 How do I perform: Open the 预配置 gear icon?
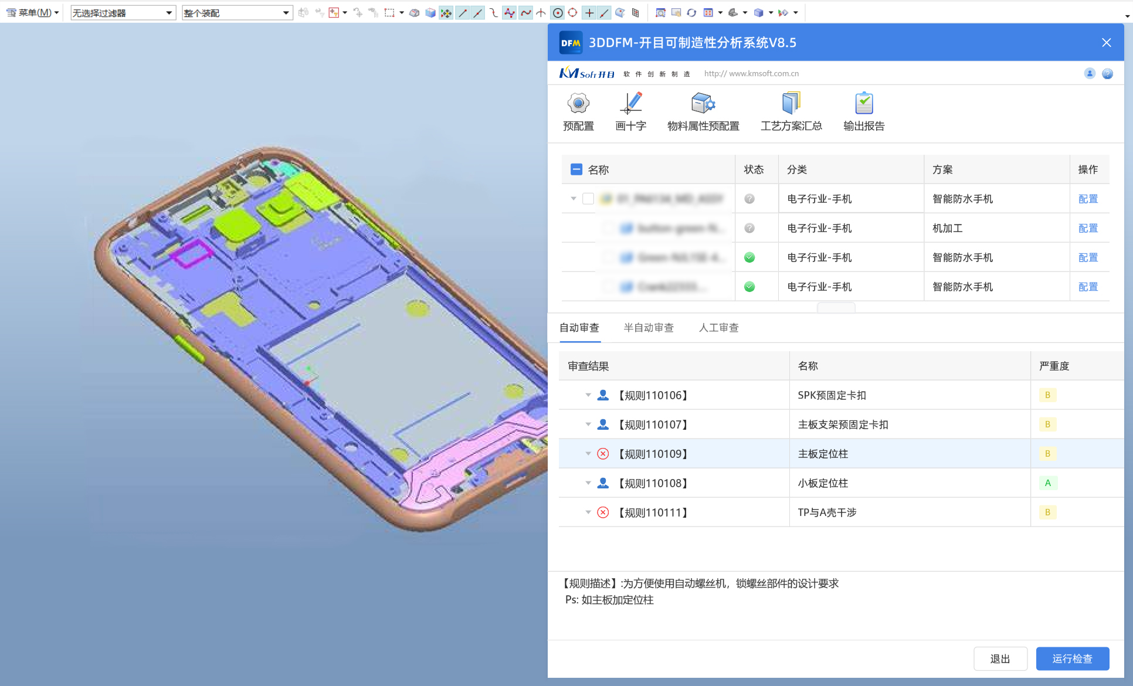click(x=578, y=104)
